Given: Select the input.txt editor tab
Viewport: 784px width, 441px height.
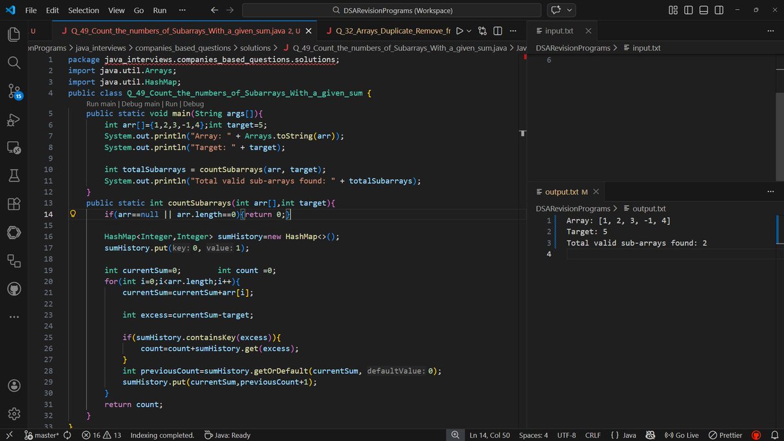Looking at the screenshot, I should (x=559, y=31).
